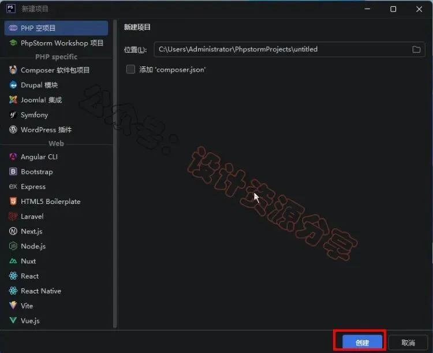The width and height of the screenshot is (433, 353).
Task: Click the Nuxt icon
Action: pyautogui.click(x=13, y=261)
